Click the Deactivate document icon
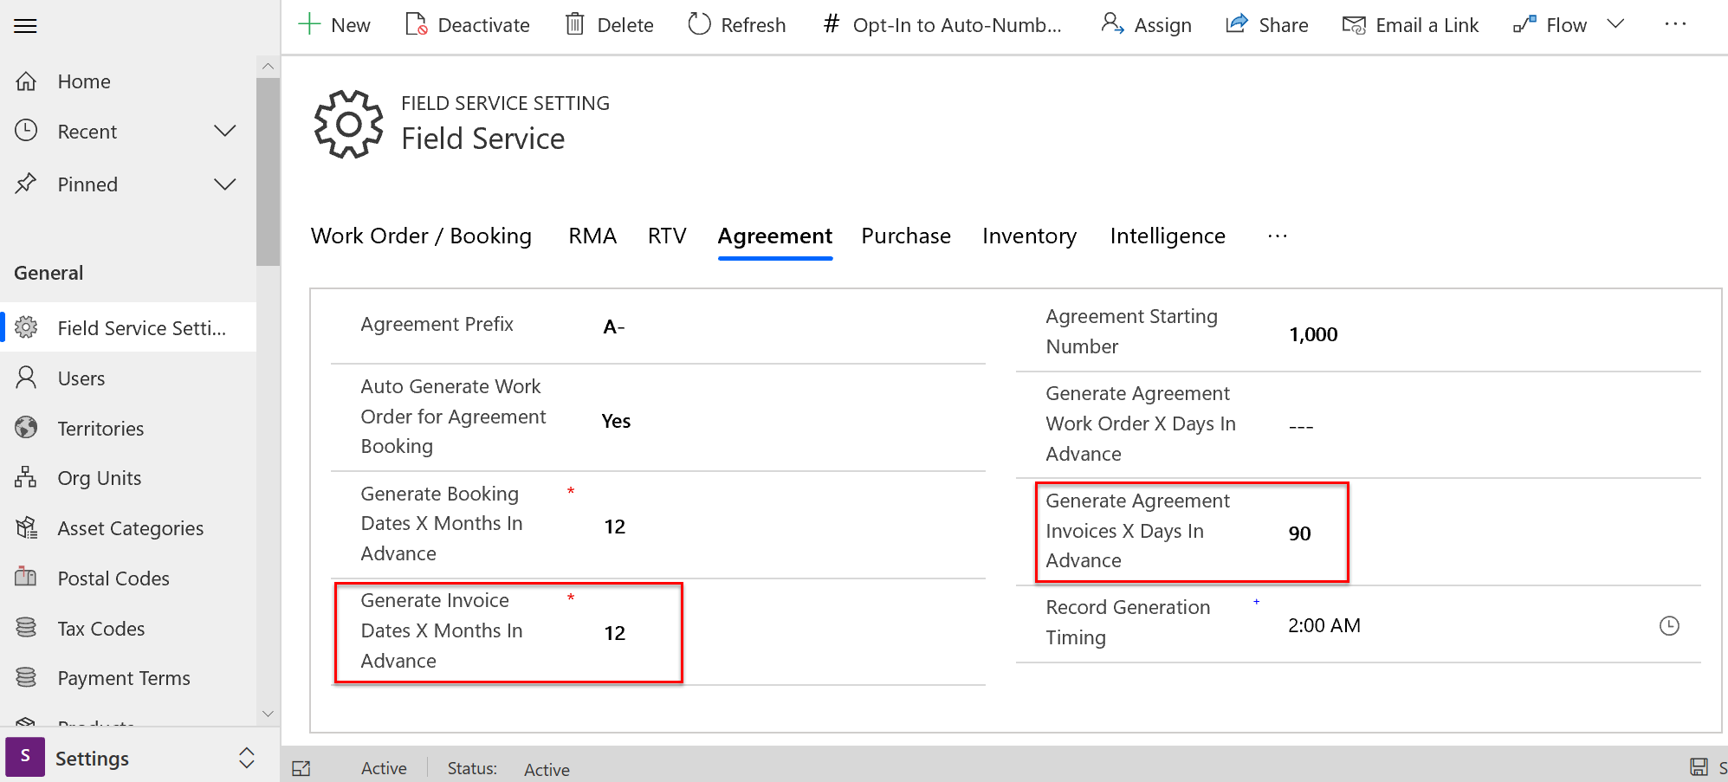1728x782 pixels. click(417, 24)
